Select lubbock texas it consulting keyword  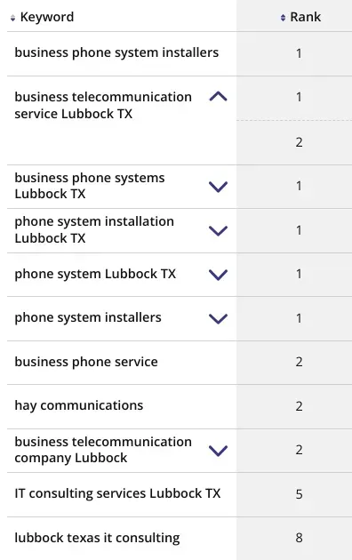coord(97,538)
